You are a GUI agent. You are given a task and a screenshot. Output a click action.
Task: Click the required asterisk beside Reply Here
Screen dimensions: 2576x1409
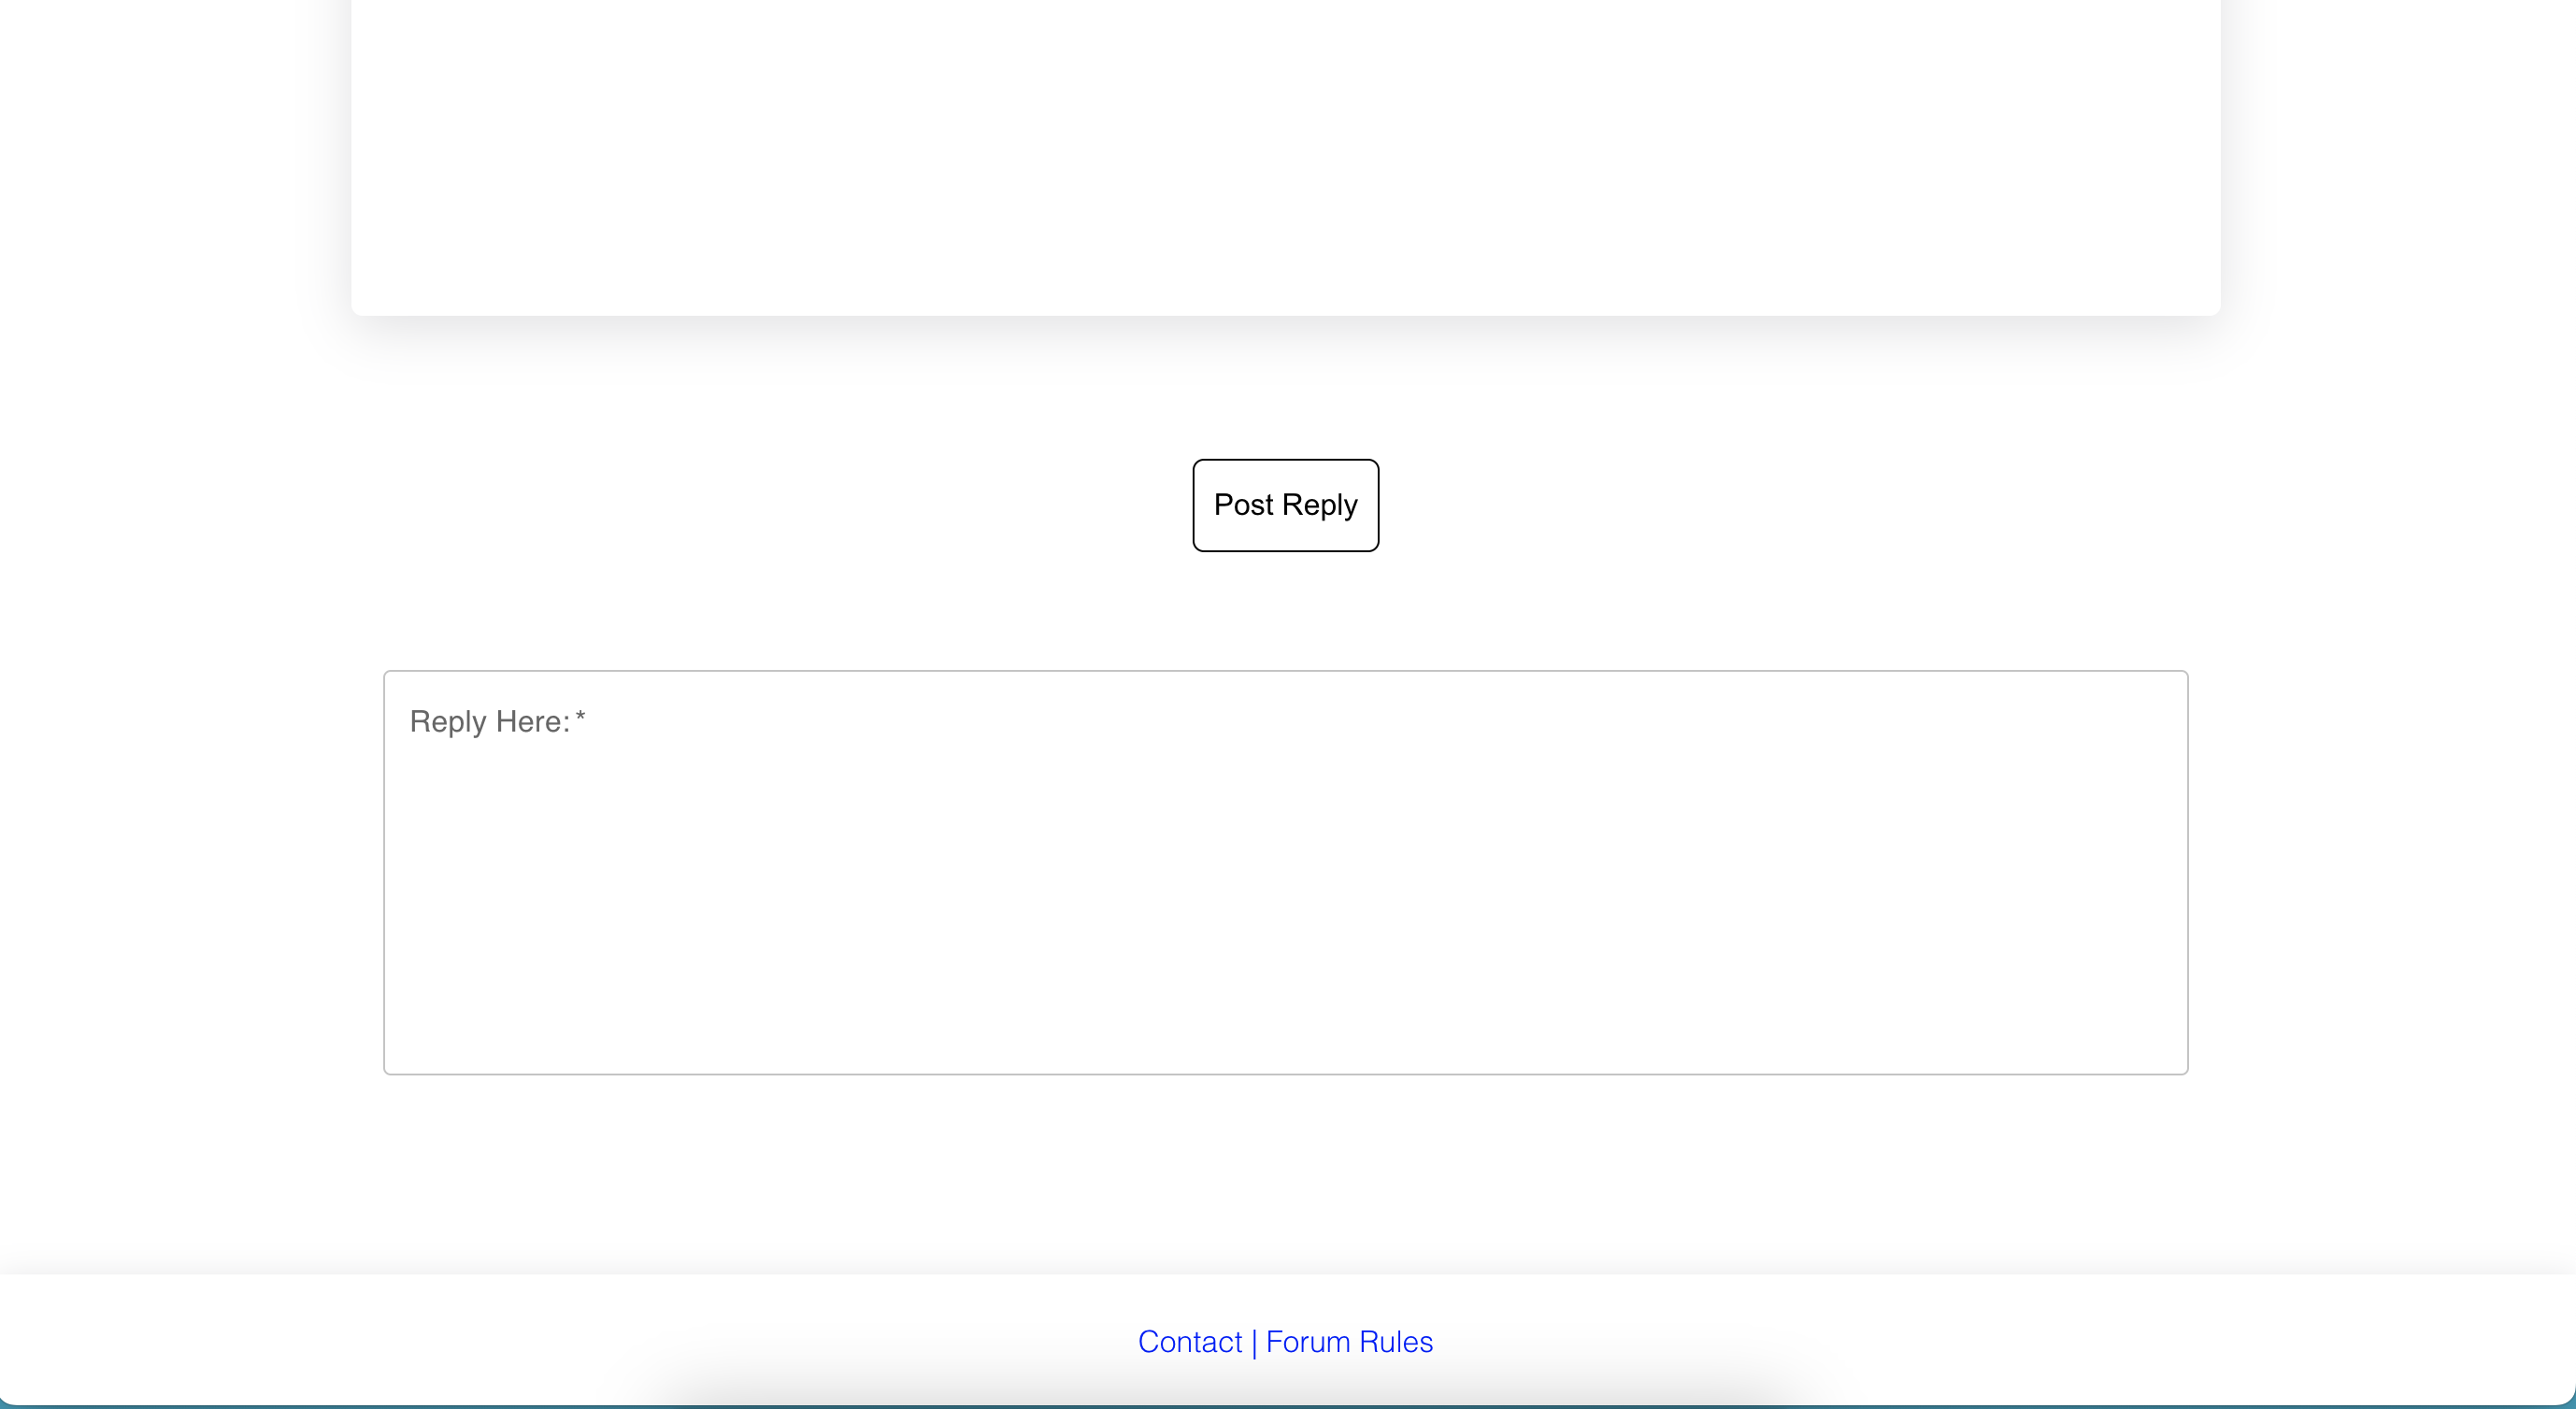pyautogui.click(x=580, y=718)
